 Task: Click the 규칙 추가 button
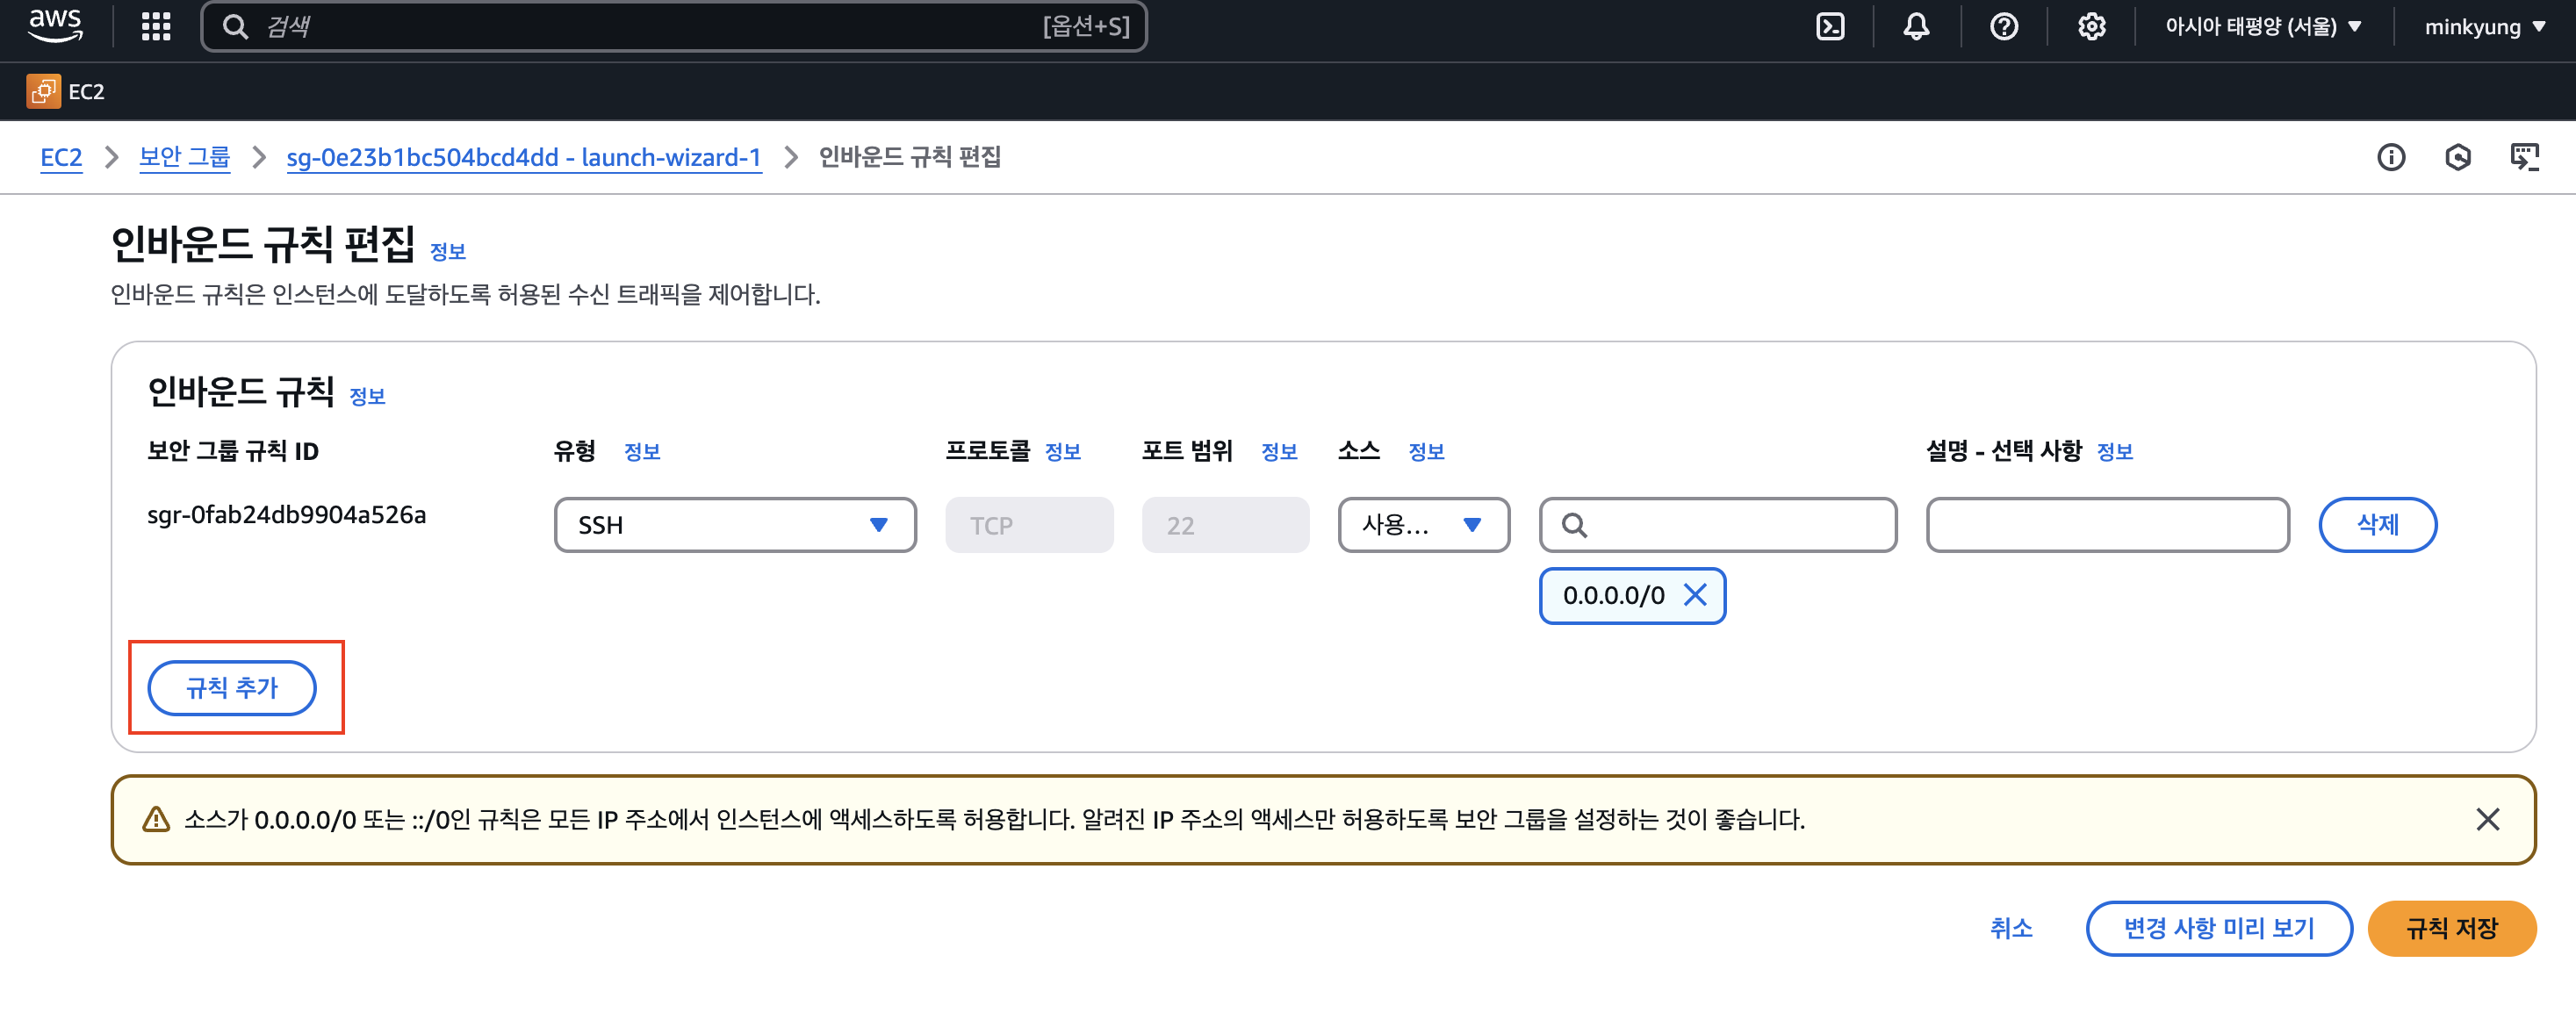coord(232,688)
